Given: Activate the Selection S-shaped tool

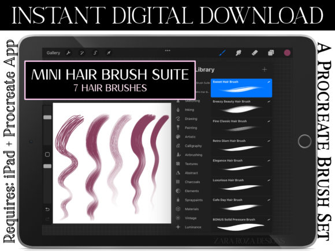Looking at the screenshot, I should [95, 53].
